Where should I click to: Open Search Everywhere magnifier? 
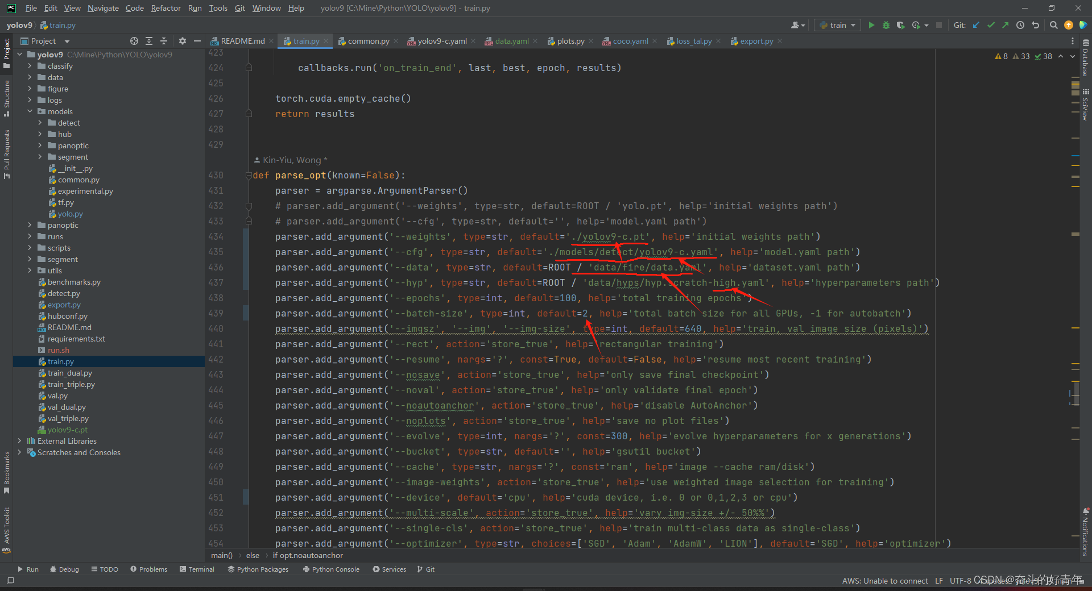tap(1053, 25)
